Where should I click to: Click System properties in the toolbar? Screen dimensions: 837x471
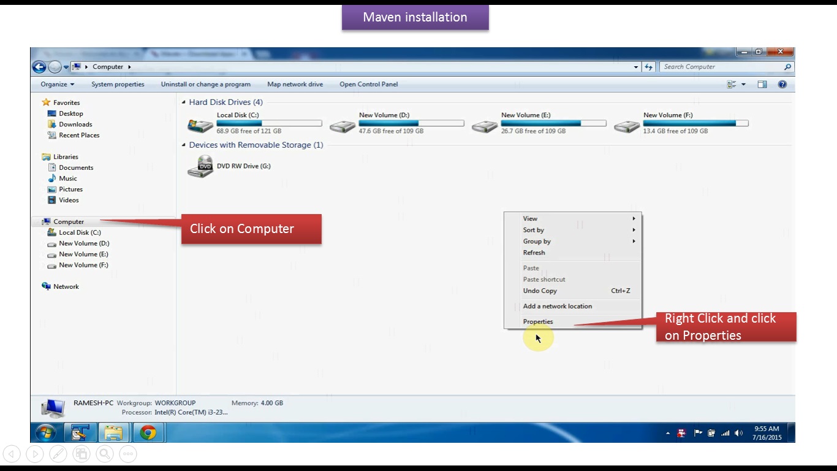[118, 84]
